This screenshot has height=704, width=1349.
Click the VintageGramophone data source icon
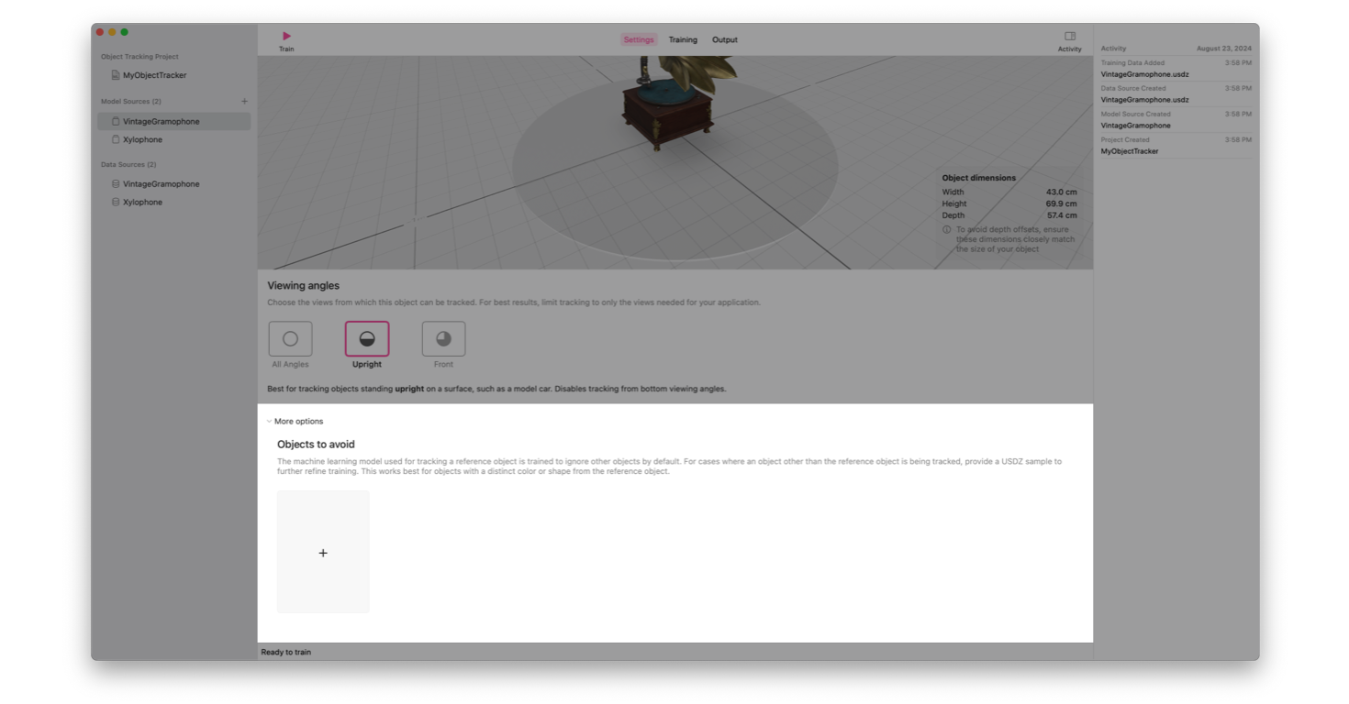[116, 184]
